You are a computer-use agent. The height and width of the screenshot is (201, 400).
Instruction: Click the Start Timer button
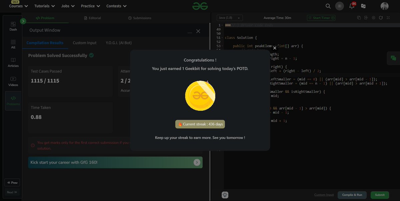coord(321,18)
